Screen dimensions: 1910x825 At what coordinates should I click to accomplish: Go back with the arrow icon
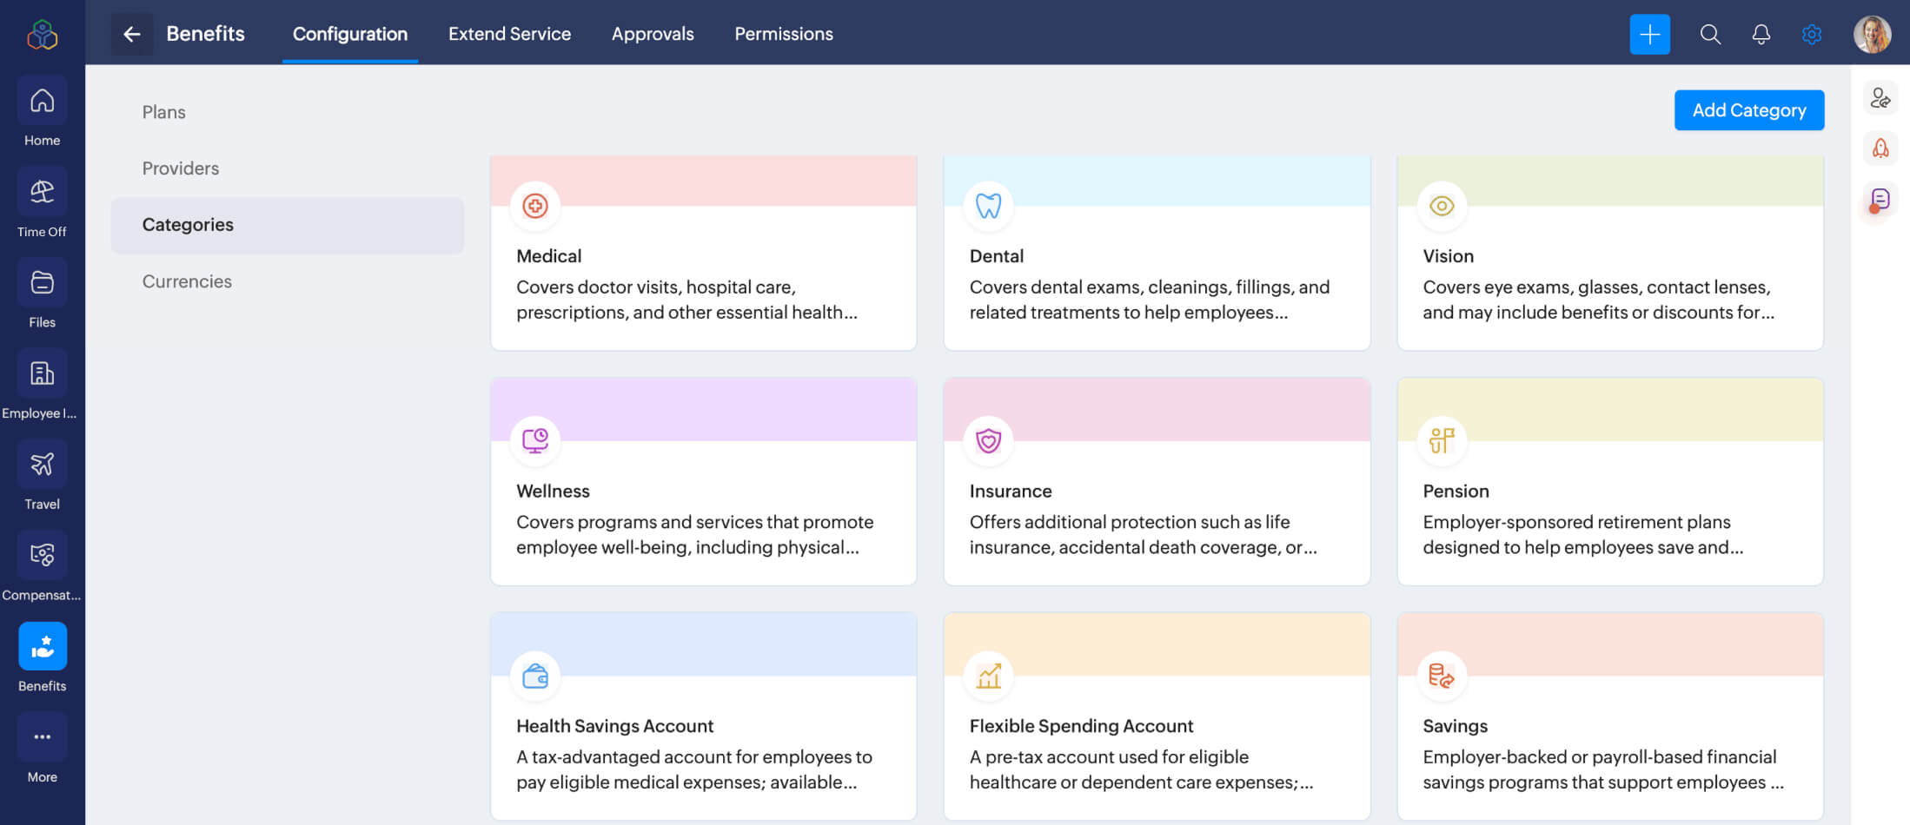tap(132, 34)
